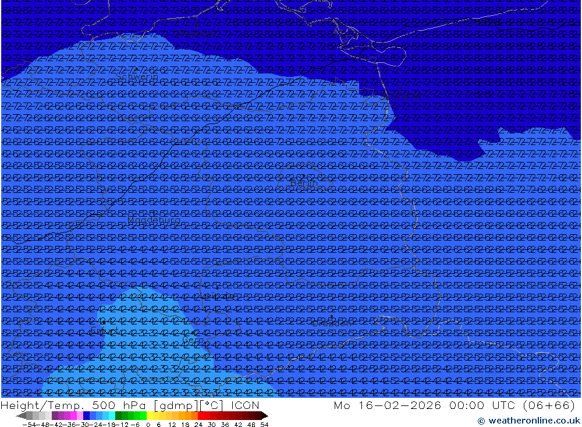Image resolution: width=582 pixels, height=427 pixels.
Task: Click the Erfurt city label
Action: pos(105,330)
